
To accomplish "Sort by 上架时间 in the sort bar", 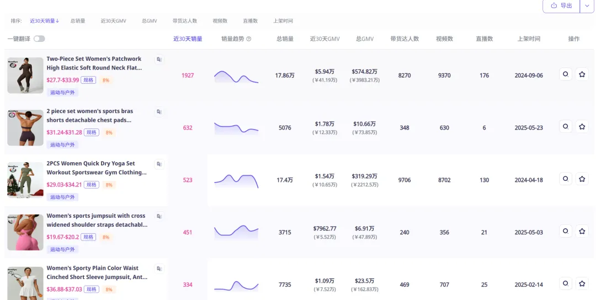I will point(283,21).
